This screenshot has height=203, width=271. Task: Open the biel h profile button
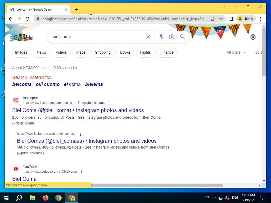[246, 19]
